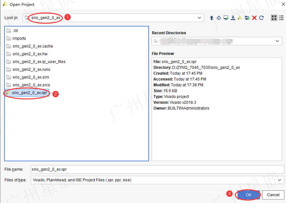Select the srio_gen2_0_ex.xpr project file
Screen dimensions: 286x203
[x=27, y=93]
